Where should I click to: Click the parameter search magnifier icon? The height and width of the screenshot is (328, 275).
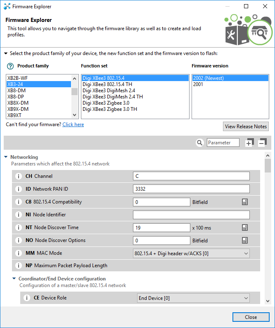pos(199,143)
